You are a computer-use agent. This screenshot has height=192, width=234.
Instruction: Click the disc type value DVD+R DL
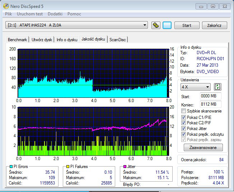click(x=206, y=53)
